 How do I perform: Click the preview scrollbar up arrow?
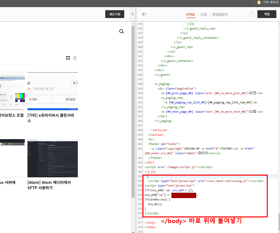(133, 24)
